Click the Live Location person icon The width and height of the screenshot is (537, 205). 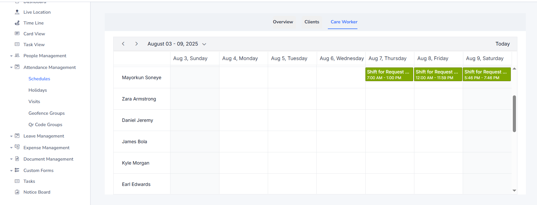(x=17, y=12)
